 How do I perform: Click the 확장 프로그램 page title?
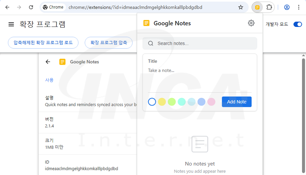(x=43, y=24)
